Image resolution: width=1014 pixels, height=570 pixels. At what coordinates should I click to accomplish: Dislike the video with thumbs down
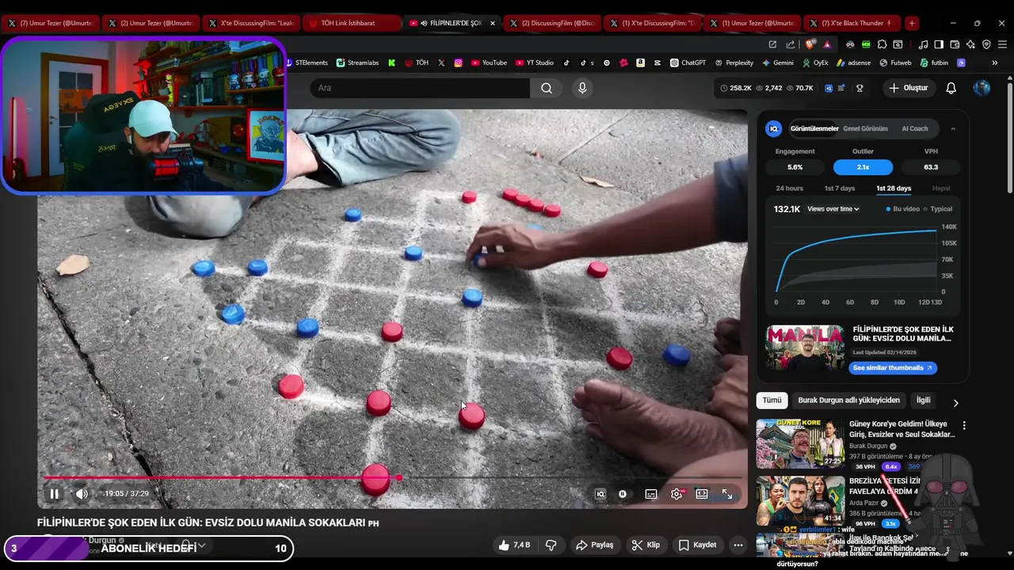point(551,545)
